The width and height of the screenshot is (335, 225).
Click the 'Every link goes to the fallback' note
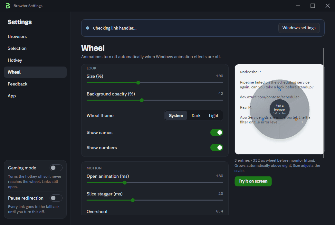click(34, 209)
